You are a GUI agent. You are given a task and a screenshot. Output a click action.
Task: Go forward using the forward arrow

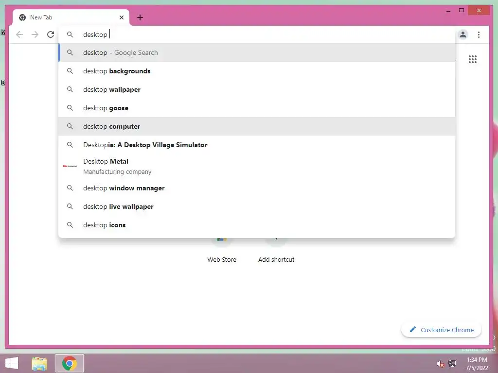point(35,34)
